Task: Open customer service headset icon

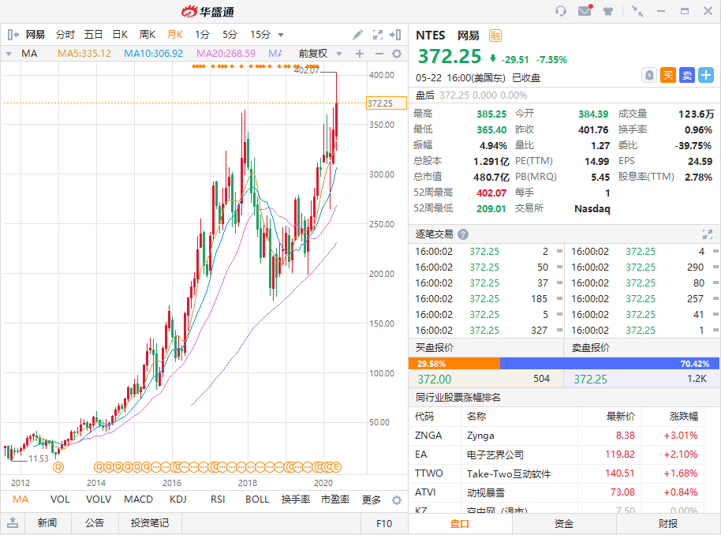Action: coord(561,11)
